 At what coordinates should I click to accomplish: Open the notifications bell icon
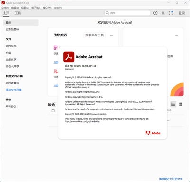(163, 13)
